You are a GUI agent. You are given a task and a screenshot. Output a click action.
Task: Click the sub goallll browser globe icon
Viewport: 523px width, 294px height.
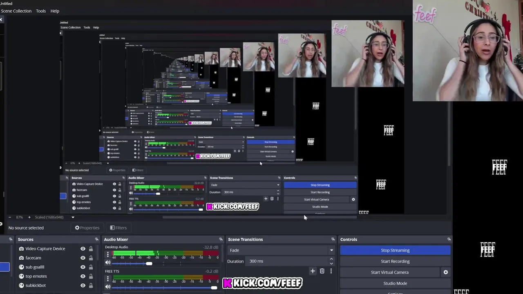[x=21, y=267]
